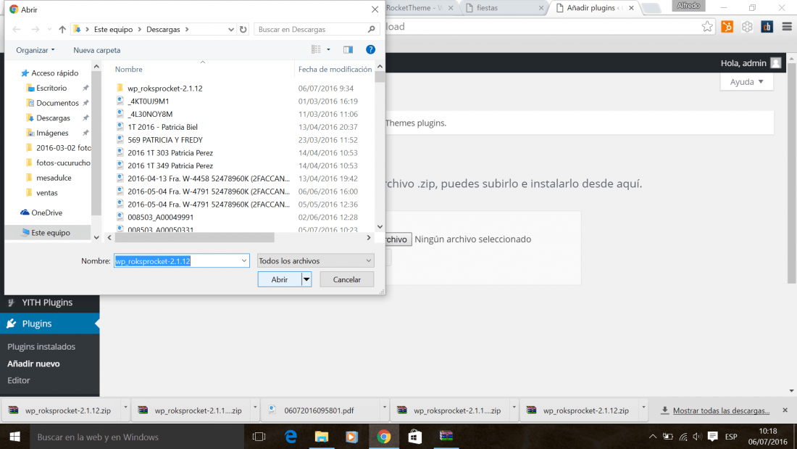
Task: Focus the Windows taskbar search box
Action: tap(135, 437)
